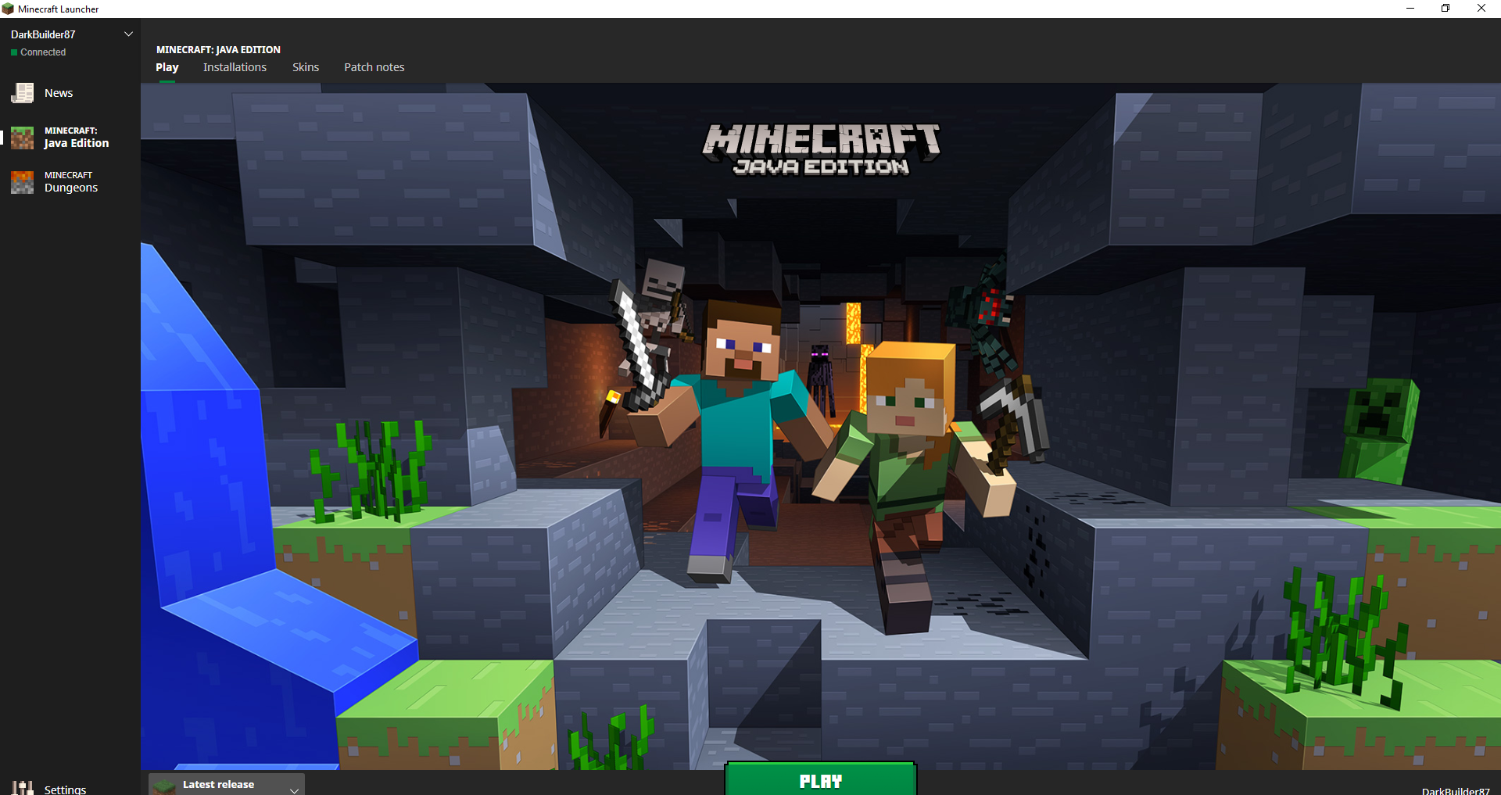Launch the game with the PLAY button
The height and width of the screenshot is (795, 1501).
point(821,779)
